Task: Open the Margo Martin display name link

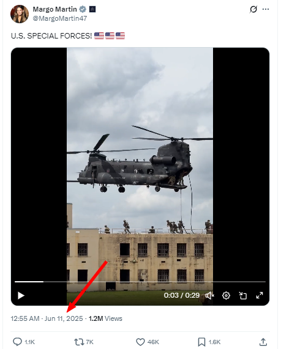Action: (55, 9)
